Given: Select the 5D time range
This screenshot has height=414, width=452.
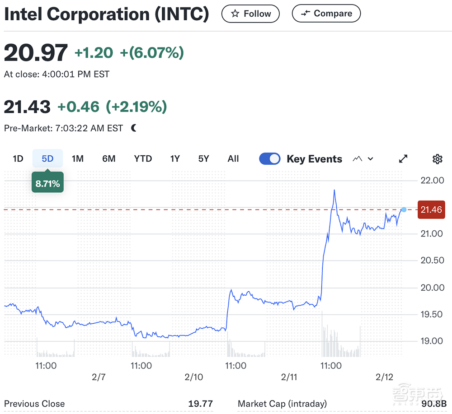Looking at the screenshot, I should point(47,159).
